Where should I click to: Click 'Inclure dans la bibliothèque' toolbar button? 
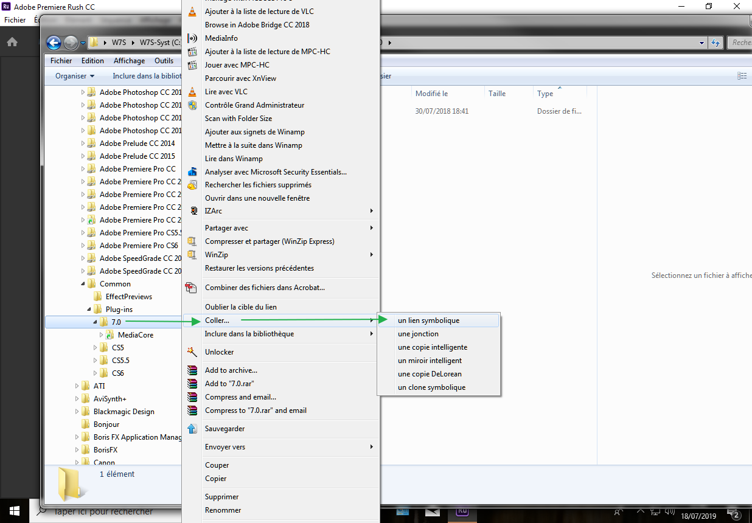click(147, 76)
